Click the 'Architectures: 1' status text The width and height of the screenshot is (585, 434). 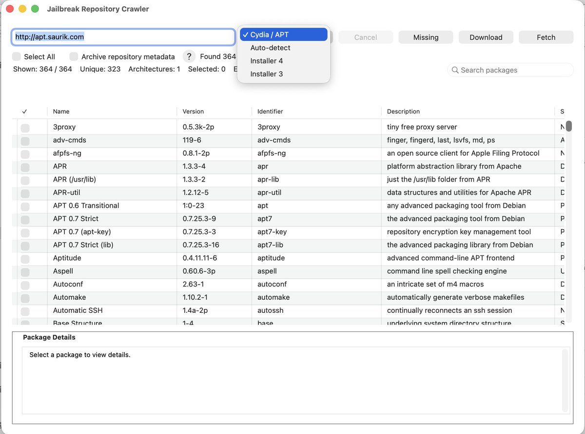point(155,70)
